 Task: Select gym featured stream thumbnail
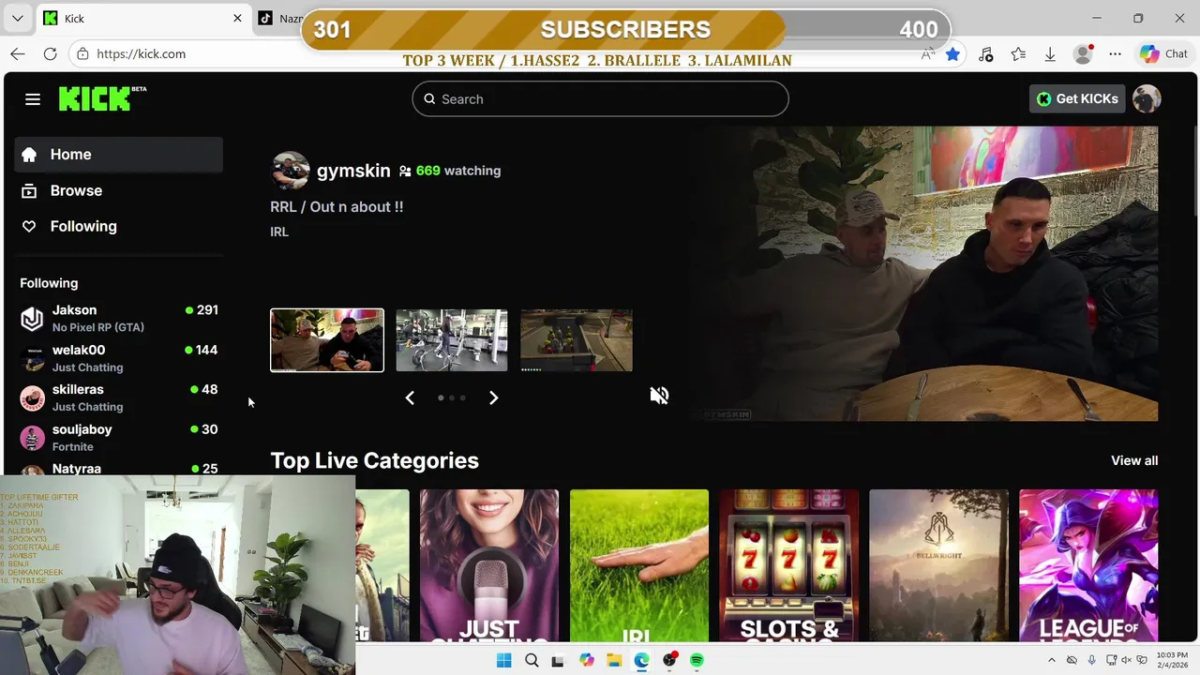point(452,340)
